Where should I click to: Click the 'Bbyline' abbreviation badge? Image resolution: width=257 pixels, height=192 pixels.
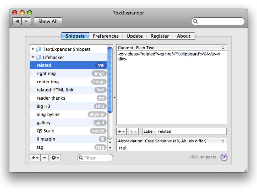(97, 114)
